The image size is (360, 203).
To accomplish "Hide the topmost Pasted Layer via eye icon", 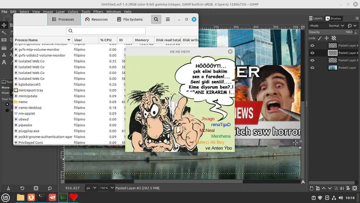I will tap(312, 45).
